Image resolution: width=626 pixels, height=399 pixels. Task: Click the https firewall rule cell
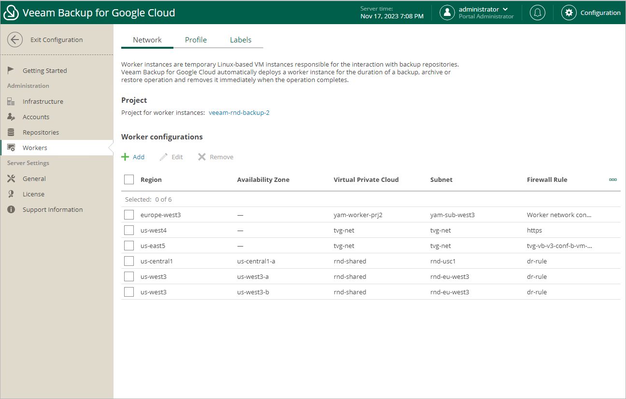click(x=535, y=230)
